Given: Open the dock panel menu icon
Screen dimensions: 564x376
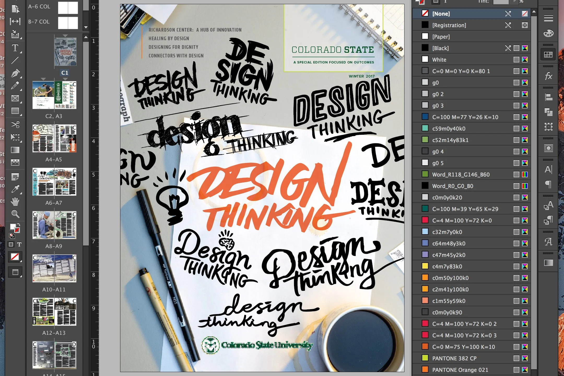Looking at the screenshot, I should click(x=548, y=18).
